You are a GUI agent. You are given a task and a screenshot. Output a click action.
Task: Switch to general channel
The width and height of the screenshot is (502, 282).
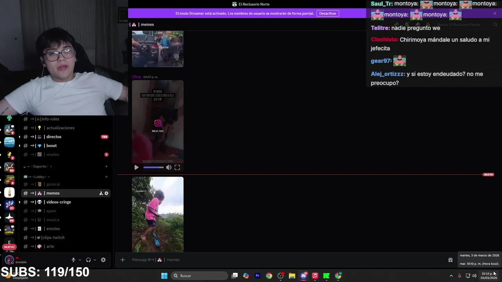tap(66, 184)
